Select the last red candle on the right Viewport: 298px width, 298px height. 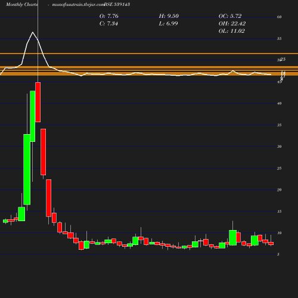pyautogui.click(x=271, y=243)
